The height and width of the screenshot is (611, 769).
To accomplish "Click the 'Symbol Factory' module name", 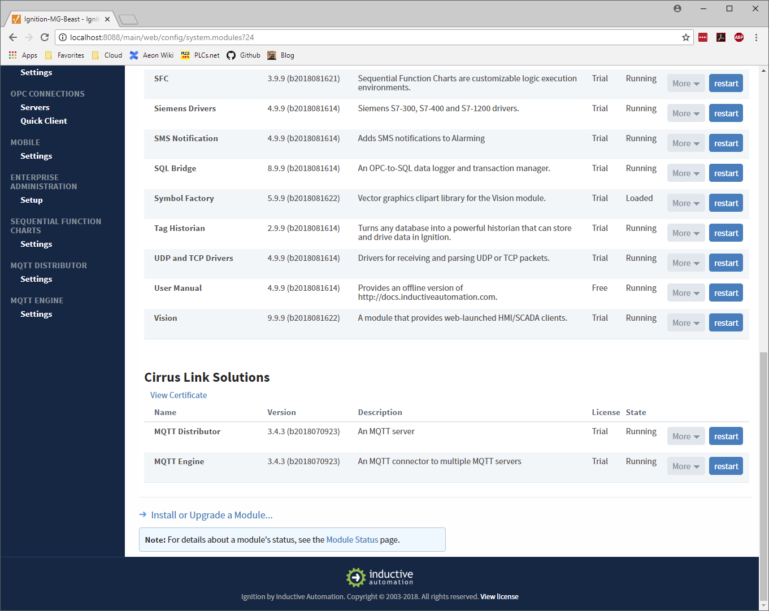I will (184, 198).
